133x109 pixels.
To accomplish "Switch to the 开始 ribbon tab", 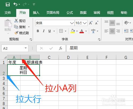I will coord(23,13).
